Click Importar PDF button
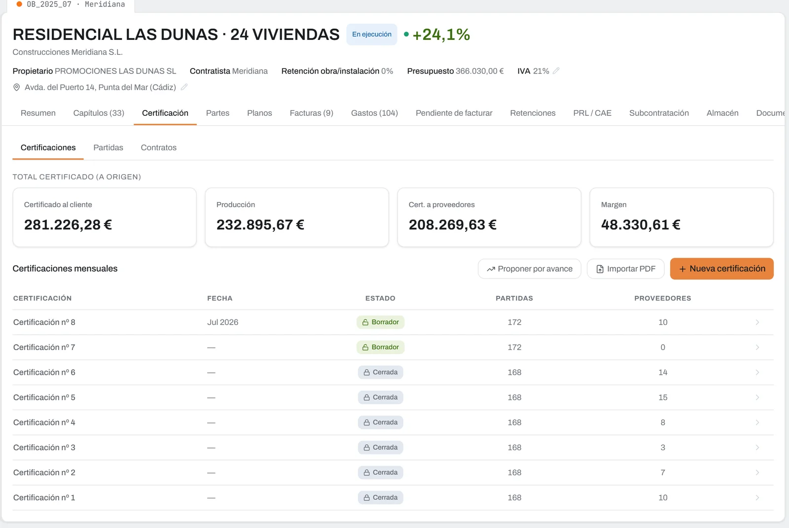The image size is (789, 528). [x=625, y=269]
